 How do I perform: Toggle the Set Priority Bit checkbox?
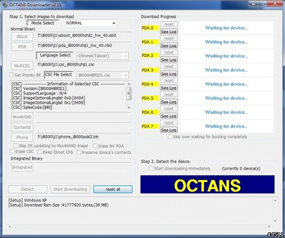point(12,75)
